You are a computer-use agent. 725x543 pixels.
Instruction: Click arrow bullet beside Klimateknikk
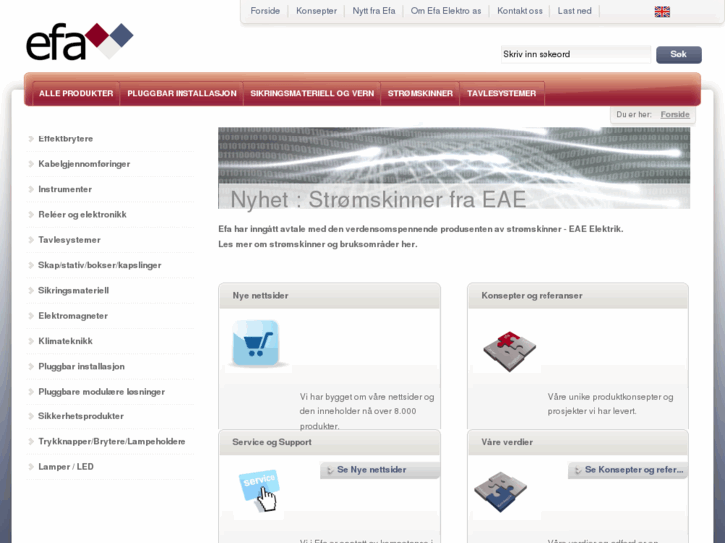[31, 341]
